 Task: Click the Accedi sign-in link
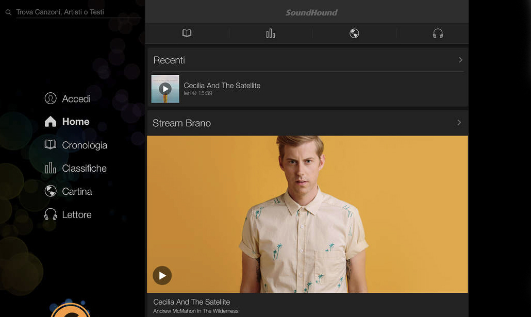tap(76, 99)
